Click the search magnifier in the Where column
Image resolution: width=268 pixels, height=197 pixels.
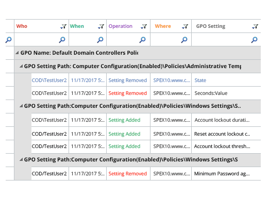184,40
